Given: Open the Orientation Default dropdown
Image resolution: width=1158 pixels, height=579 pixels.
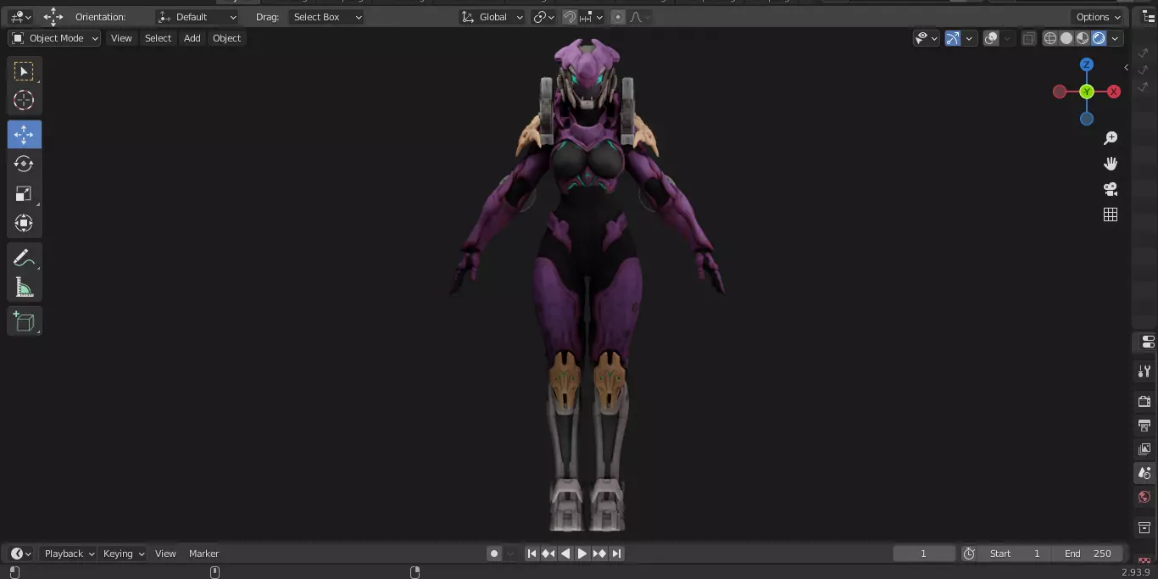Looking at the screenshot, I should point(198,17).
